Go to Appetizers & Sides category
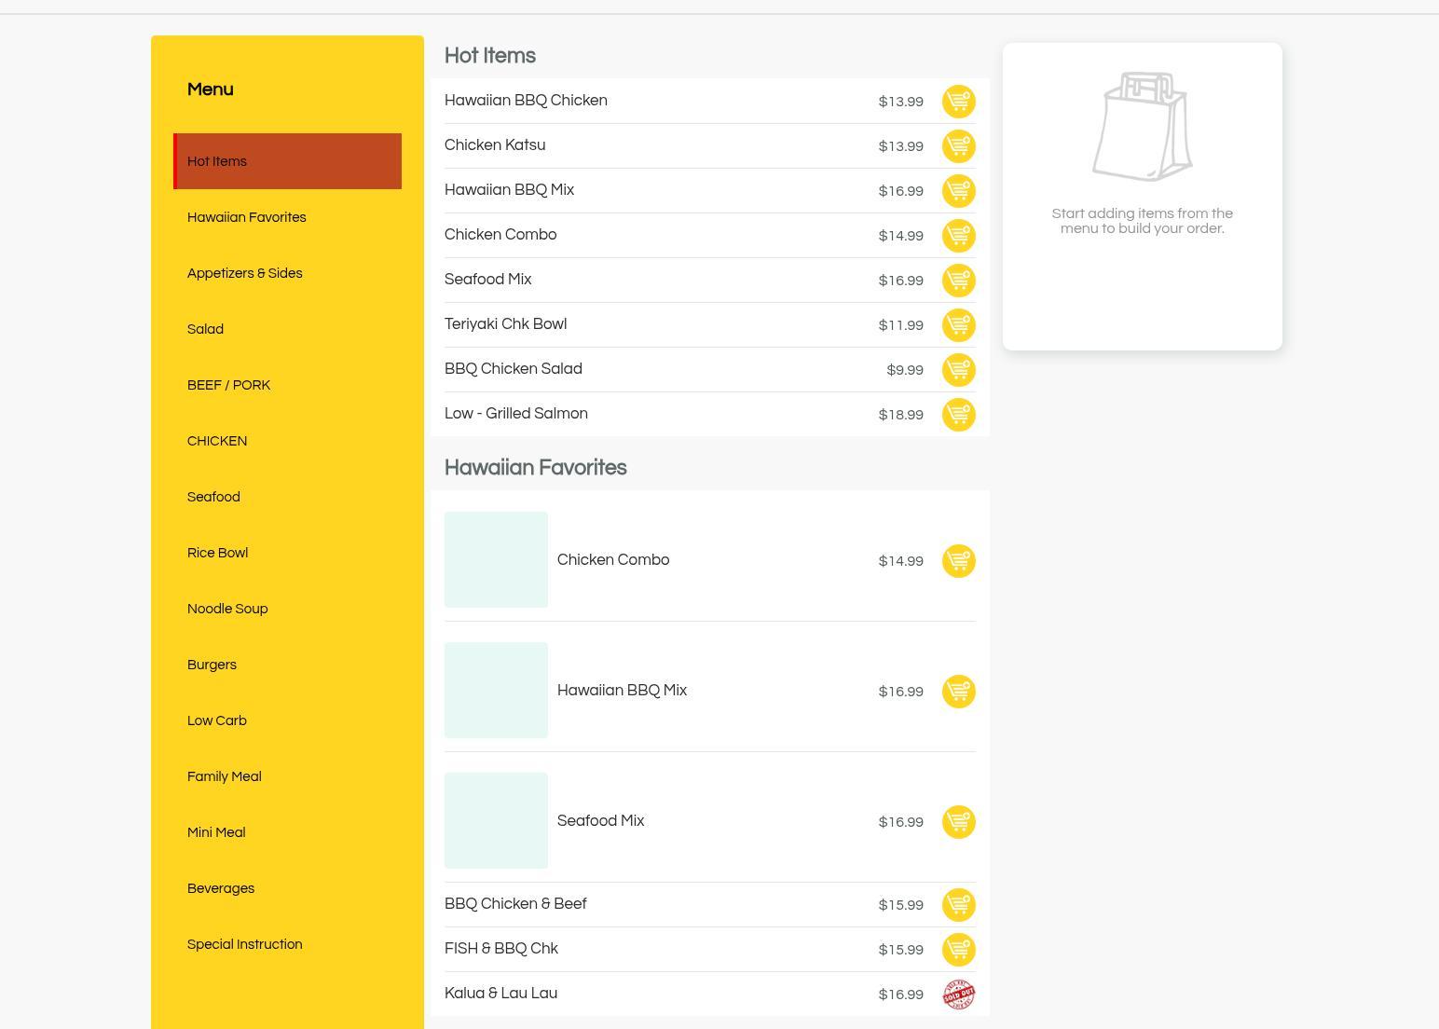The image size is (1439, 1029). tap(245, 273)
